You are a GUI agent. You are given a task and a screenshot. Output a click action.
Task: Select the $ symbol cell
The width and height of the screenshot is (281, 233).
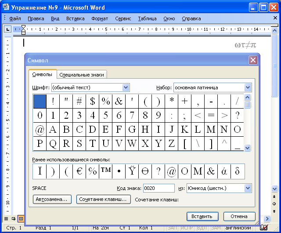(93, 102)
